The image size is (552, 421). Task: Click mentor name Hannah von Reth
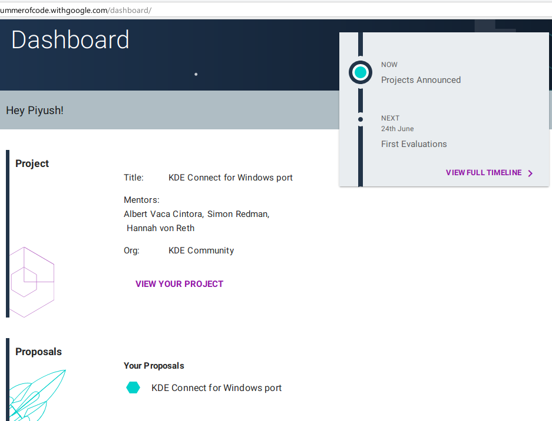click(x=160, y=228)
